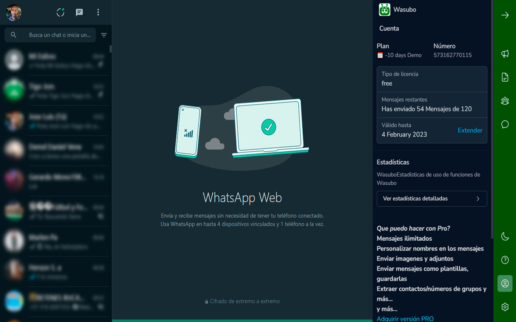Viewport: 516px width, 322px height.
Task: Click the 'Cuenta' heading
Action: 389,29
